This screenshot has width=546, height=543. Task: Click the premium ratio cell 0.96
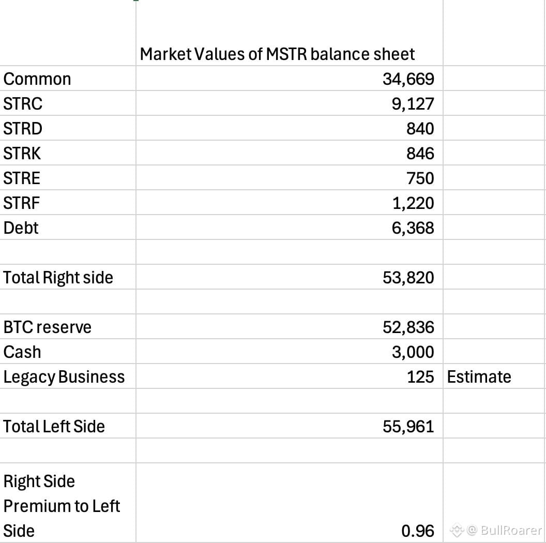[290, 503]
